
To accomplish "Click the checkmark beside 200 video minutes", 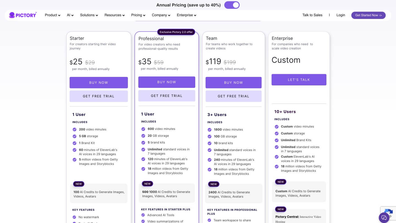I will click(74, 129).
